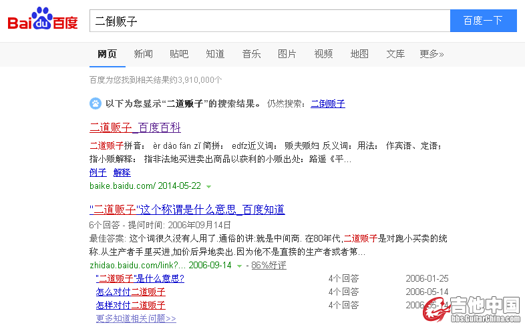
Task: Click the date 2006-01-25
Action: (x=427, y=278)
